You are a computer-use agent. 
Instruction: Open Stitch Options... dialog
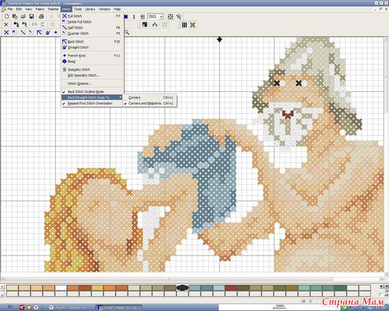pos(92,83)
